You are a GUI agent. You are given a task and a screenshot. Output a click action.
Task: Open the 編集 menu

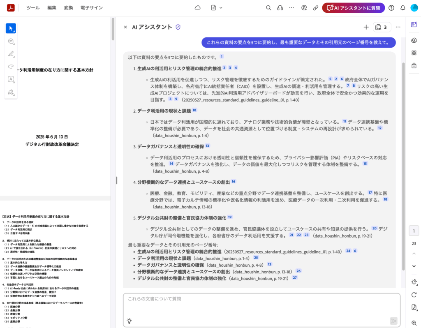tap(52, 7)
